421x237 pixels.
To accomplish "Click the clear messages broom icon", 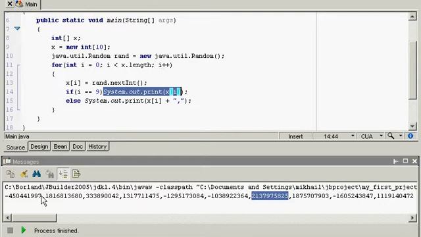I will pos(24,174).
